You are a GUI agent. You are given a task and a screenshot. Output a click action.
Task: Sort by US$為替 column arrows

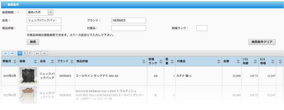point(255,61)
